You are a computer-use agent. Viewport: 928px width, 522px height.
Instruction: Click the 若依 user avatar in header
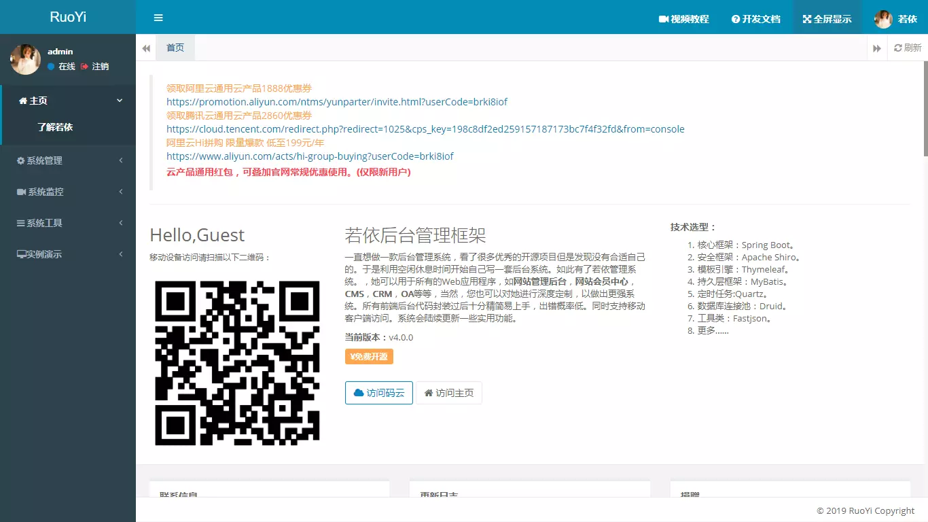pyautogui.click(x=883, y=19)
